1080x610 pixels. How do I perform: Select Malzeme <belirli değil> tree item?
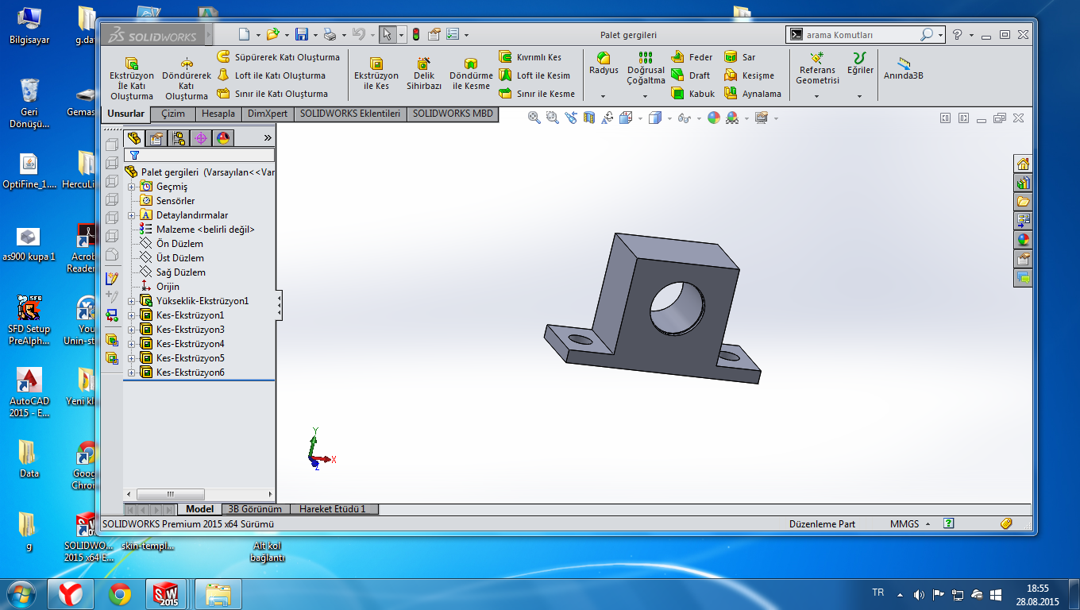pos(197,230)
